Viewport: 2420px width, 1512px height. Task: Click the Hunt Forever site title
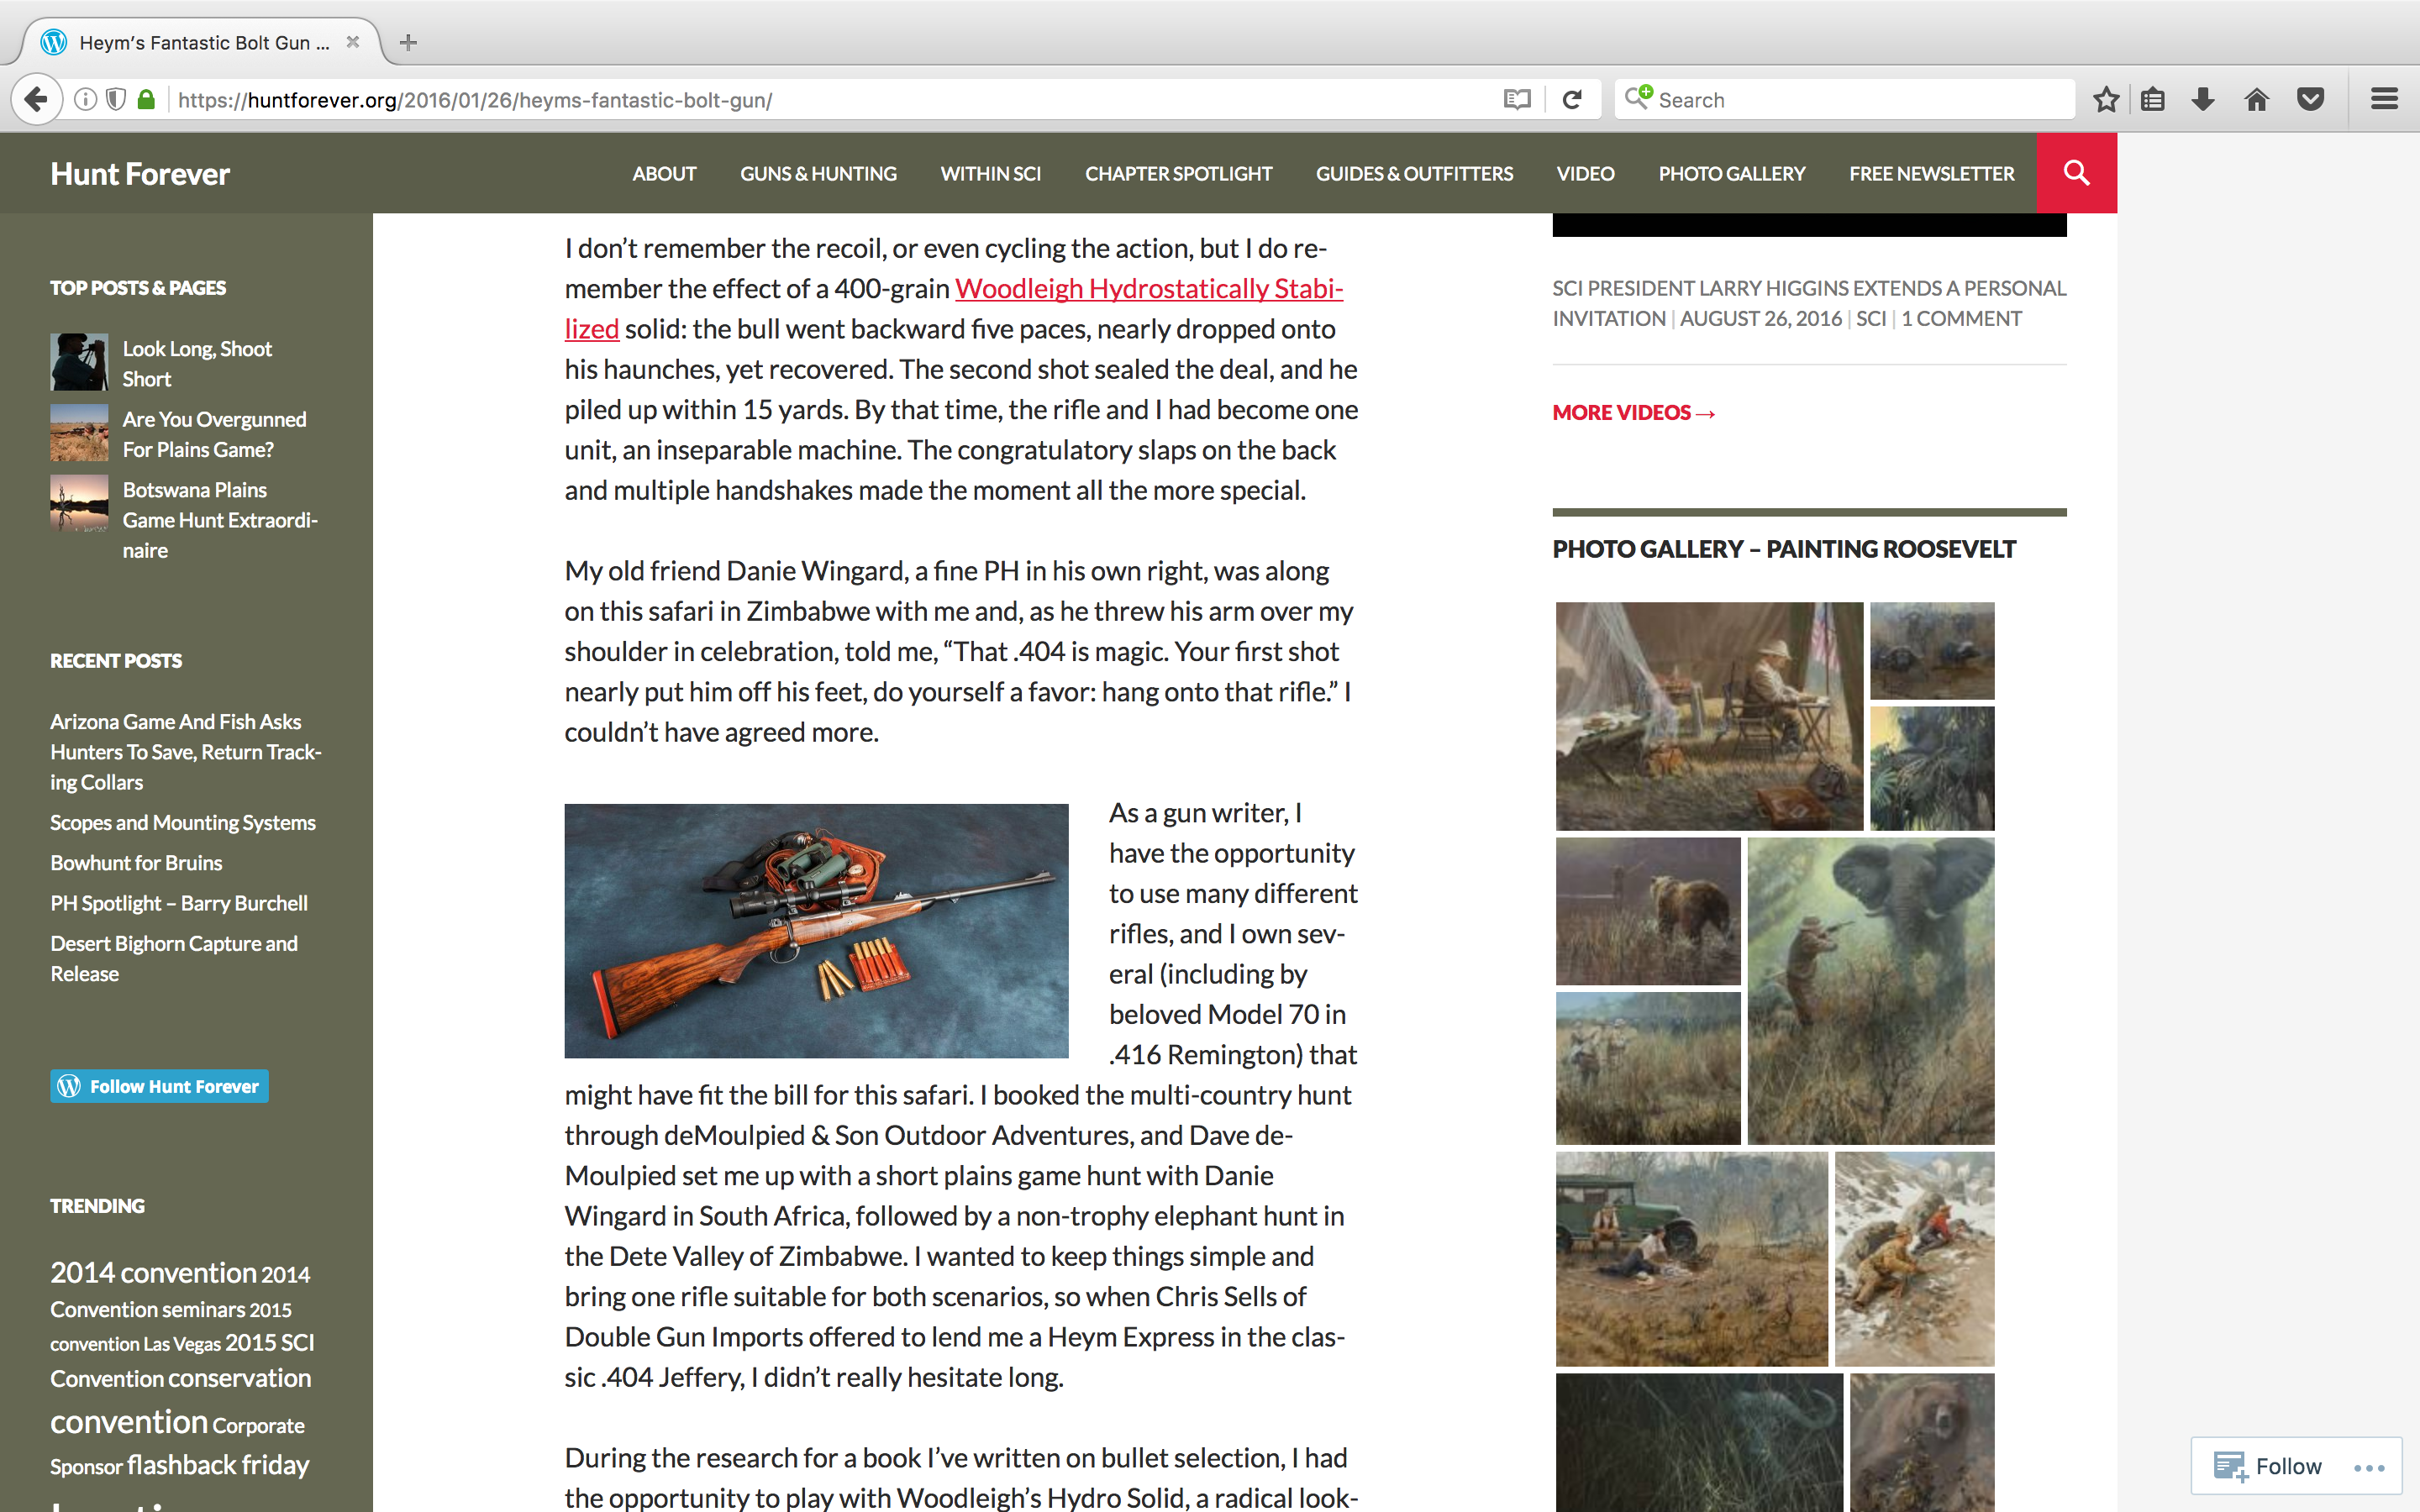point(140,174)
